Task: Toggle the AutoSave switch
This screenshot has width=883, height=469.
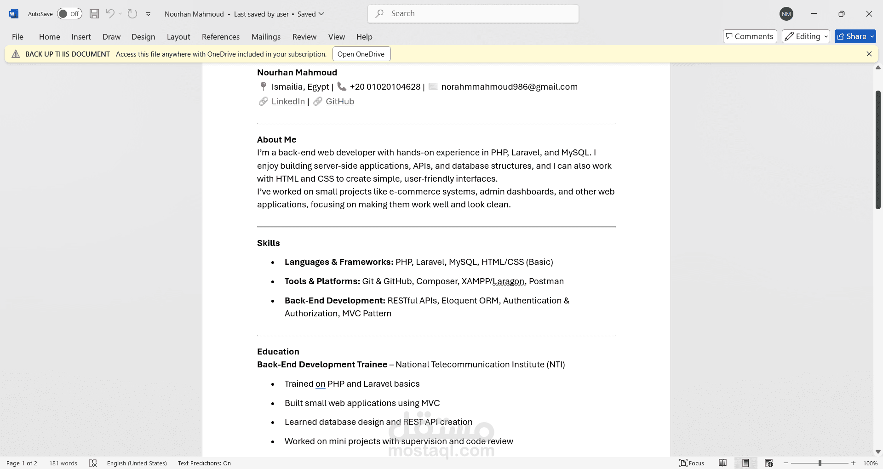Action: pos(69,14)
